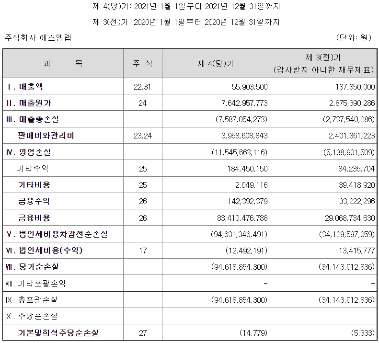Image resolution: width=379 pixels, height=343 pixels.
Task: Click the 제 3(전)기 period date line
Action: 186,22
